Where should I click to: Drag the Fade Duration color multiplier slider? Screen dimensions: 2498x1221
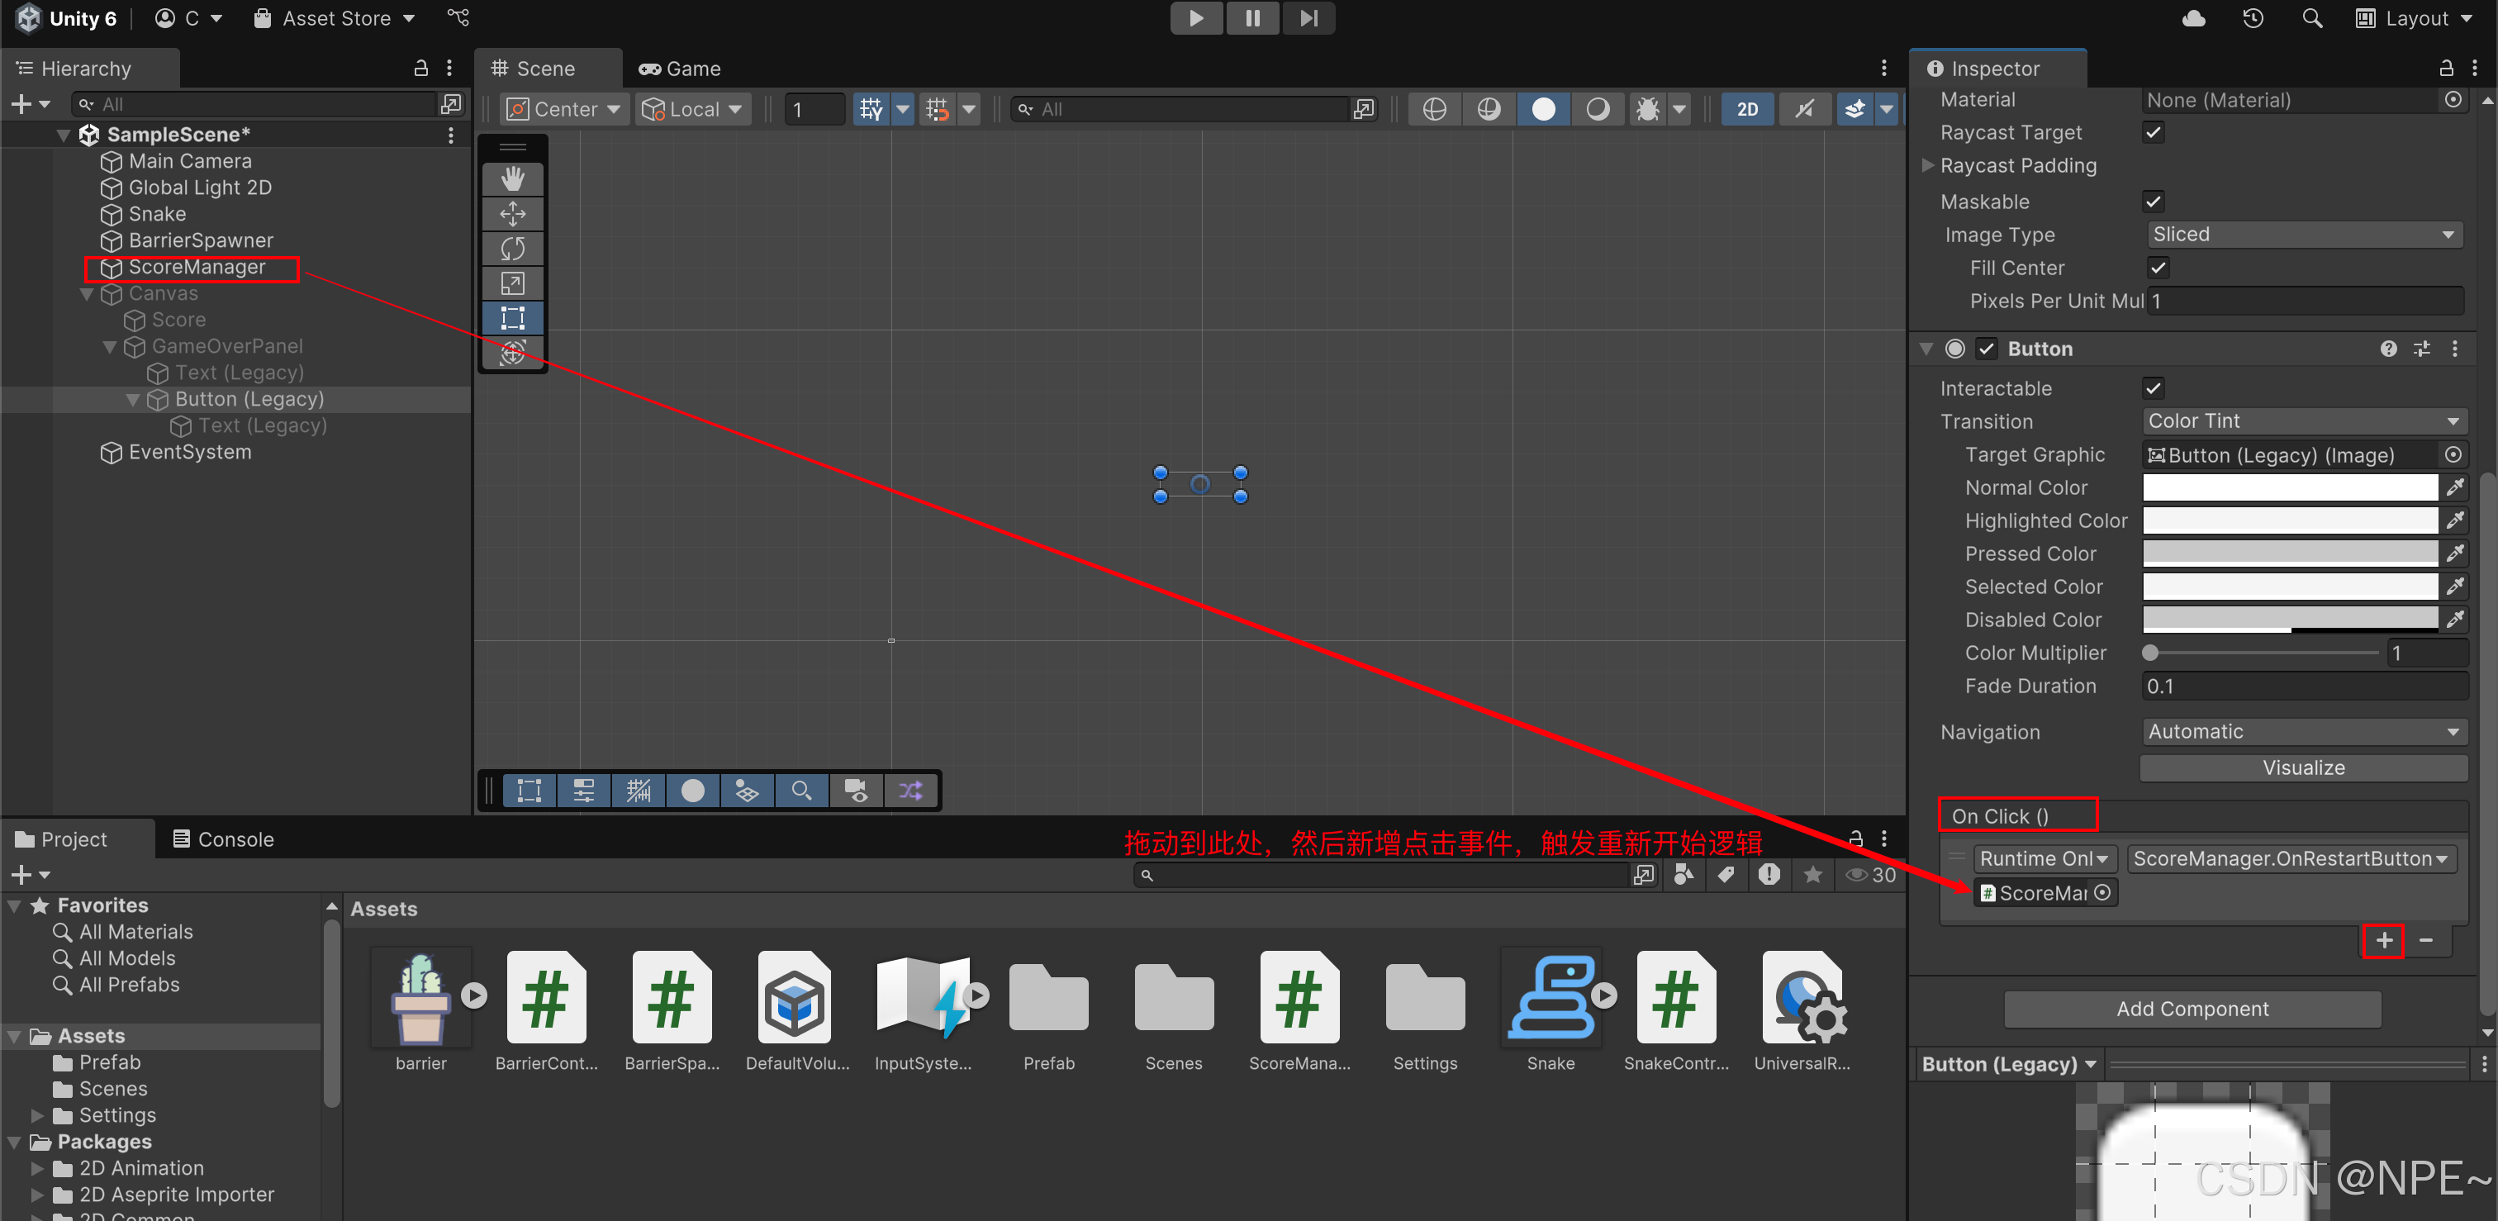pyautogui.click(x=2149, y=653)
